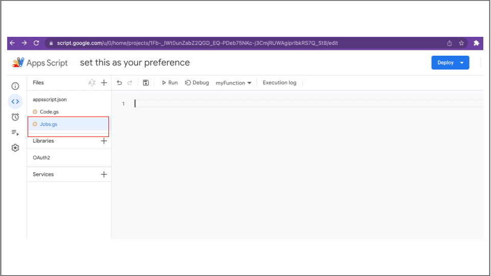The image size is (491, 276).
Task: Add a service with plus icon
Action: (104, 174)
